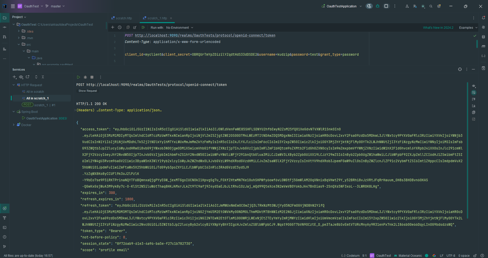Screen dimensions: 488x258
Task: Open the Maven tool window icon
Action: 483,46
